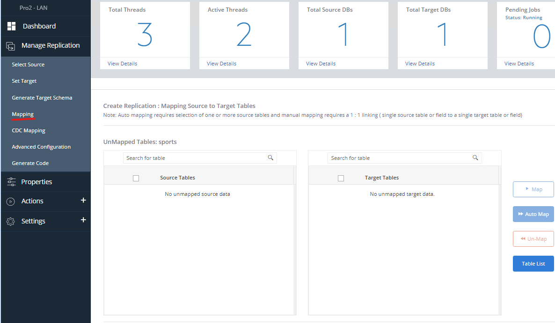
Task: Open the Generate Code page
Action: click(x=30, y=163)
